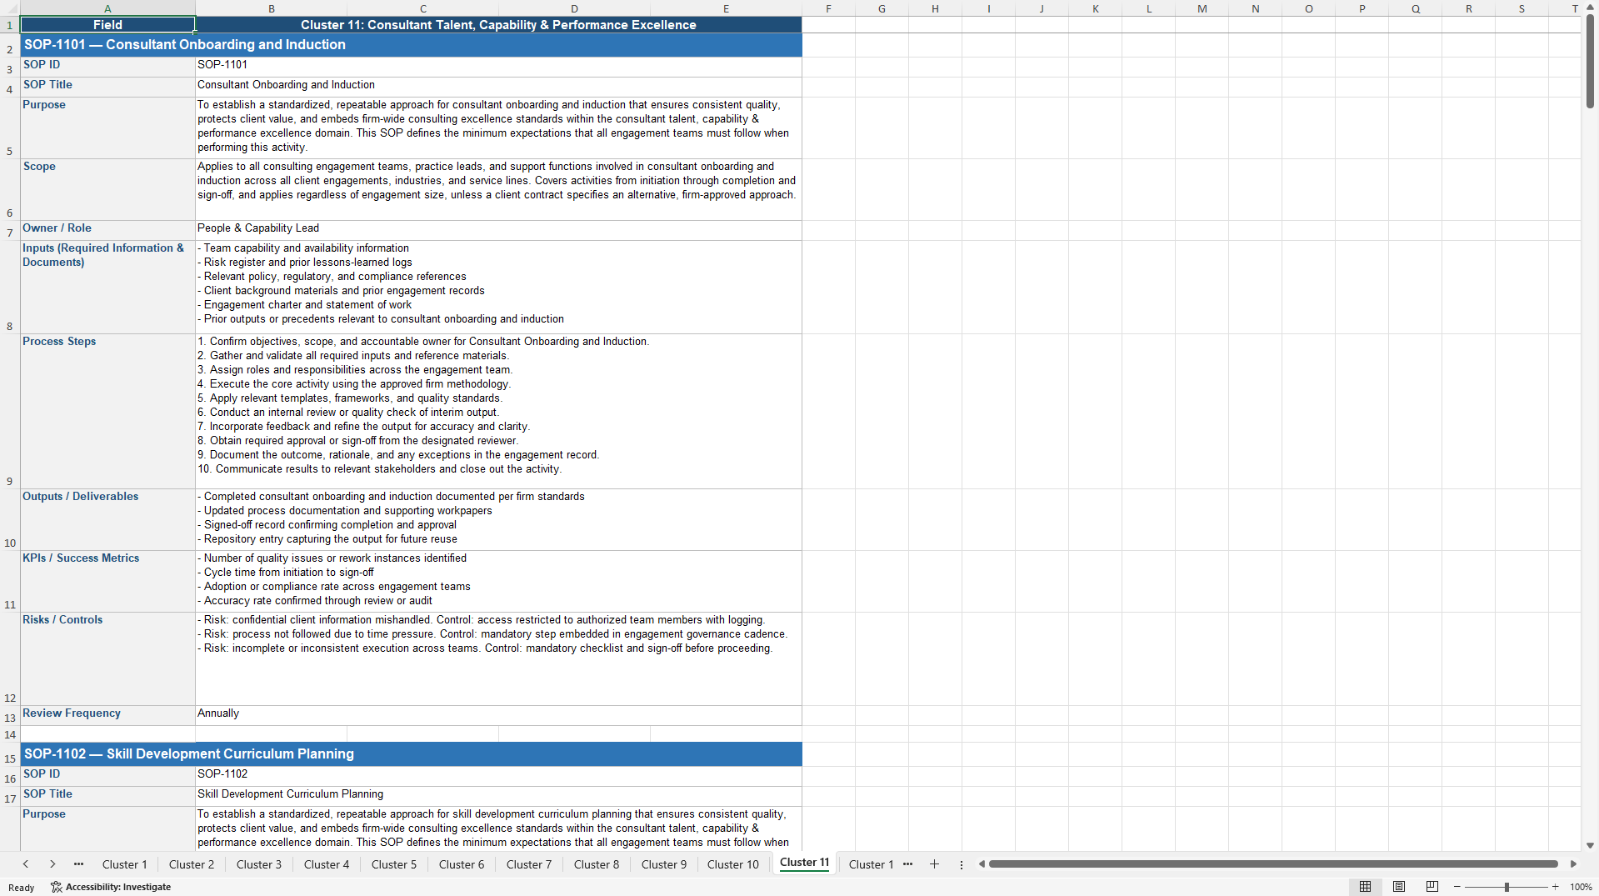Open the Cluster 2 sheet
Screen dimensions: 1599x896
(x=192, y=864)
